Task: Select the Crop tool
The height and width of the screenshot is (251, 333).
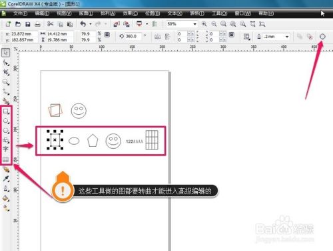Action: pyautogui.click(x=6, y=72)
